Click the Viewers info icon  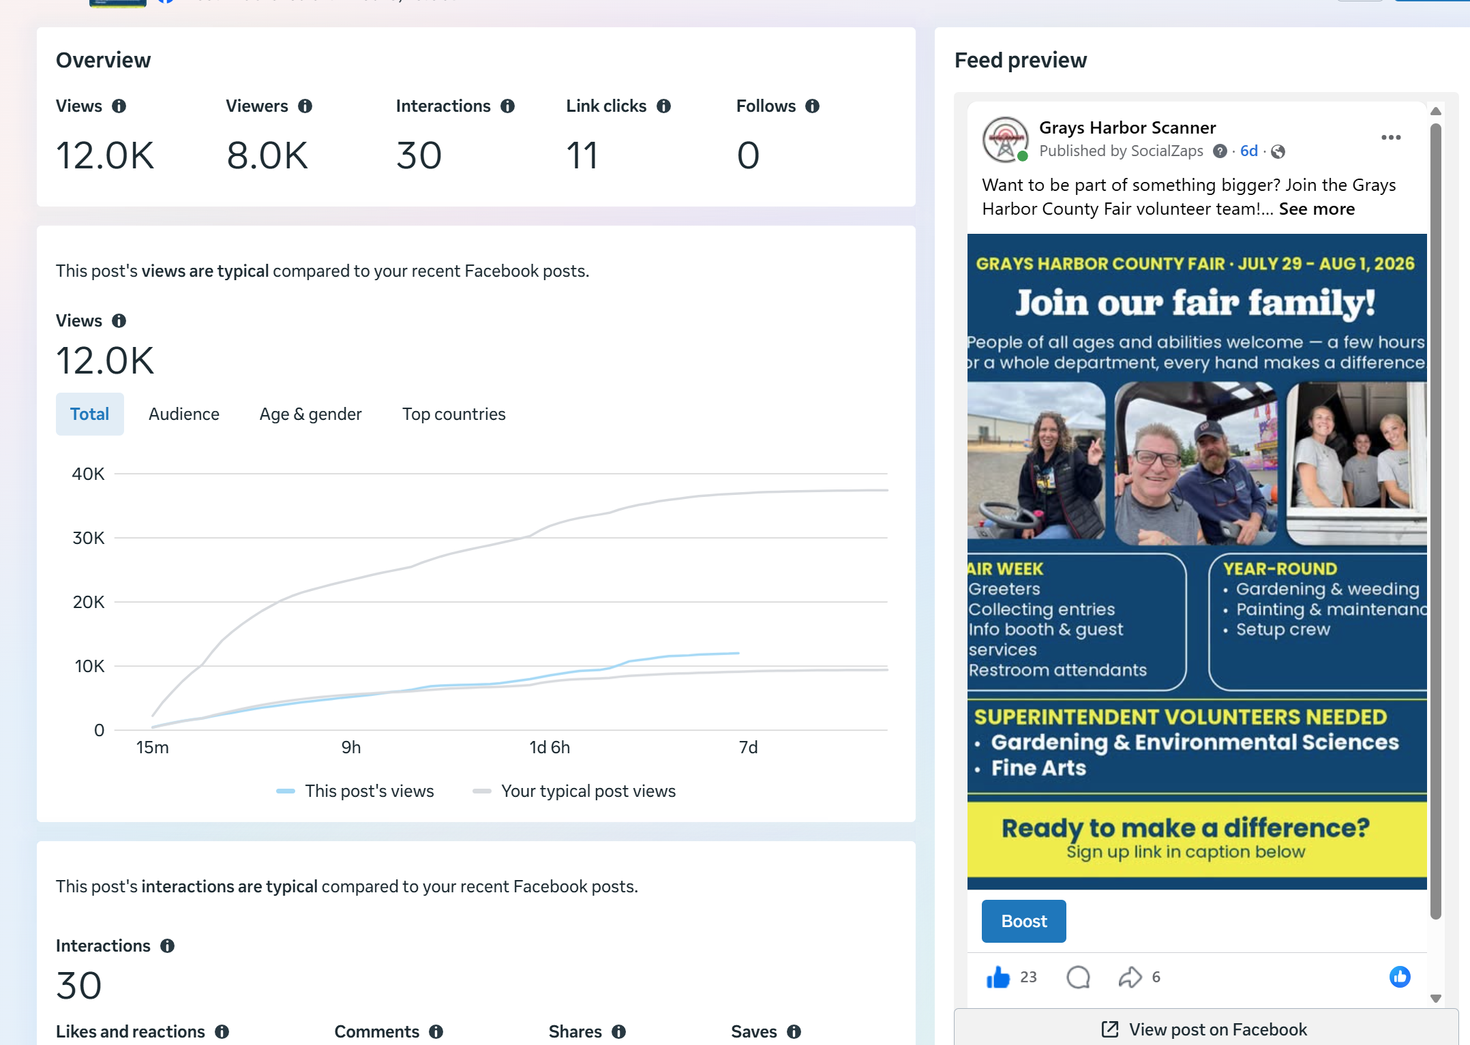(305, 106)
